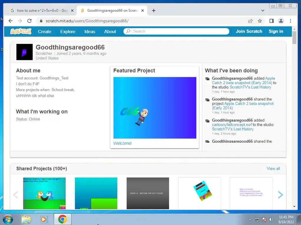The height and width of the screenshot is (225, 301).
Task: Click the Show desktop strip
Action: pos(300,219)
